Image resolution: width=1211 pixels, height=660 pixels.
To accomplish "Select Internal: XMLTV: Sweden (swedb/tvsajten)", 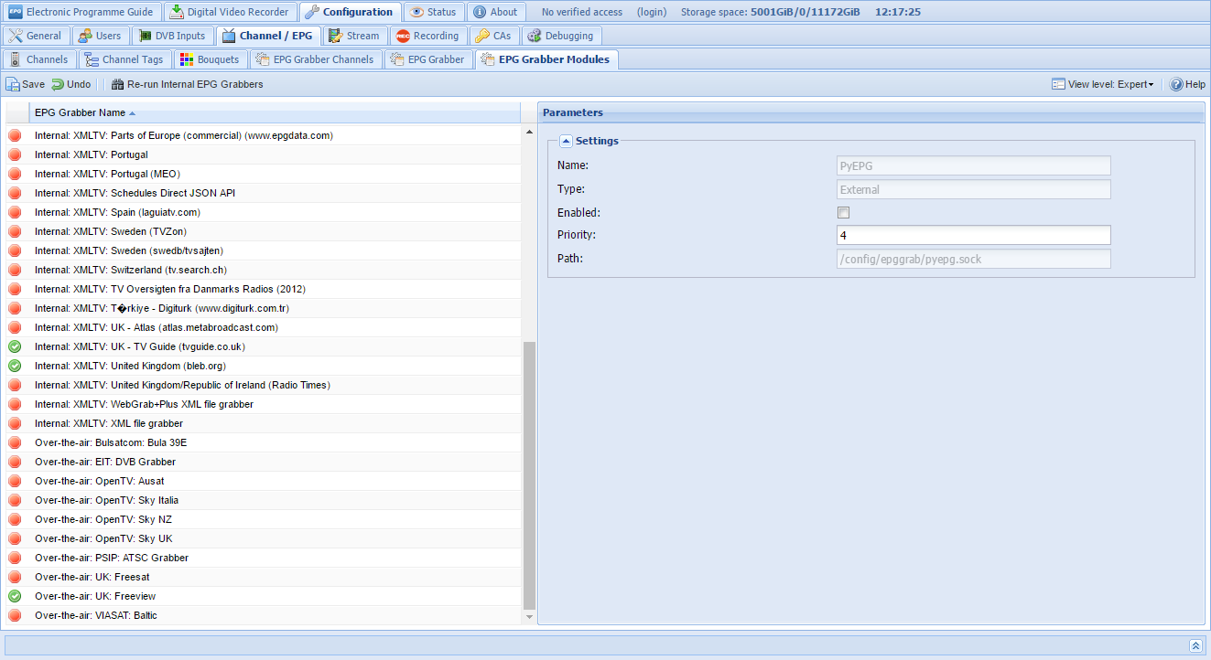I will pyautogui.click(x=264, y=250).
